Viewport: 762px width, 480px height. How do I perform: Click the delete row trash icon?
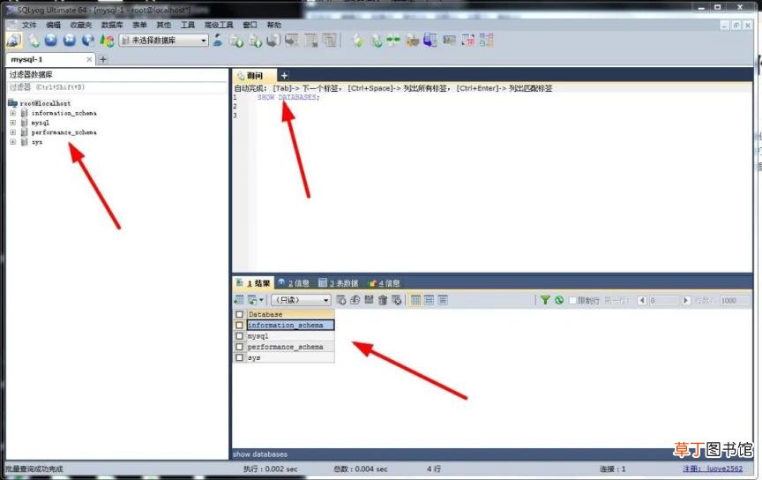point(383,300)
